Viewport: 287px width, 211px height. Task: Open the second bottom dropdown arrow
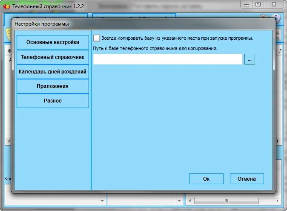[179, 201]
